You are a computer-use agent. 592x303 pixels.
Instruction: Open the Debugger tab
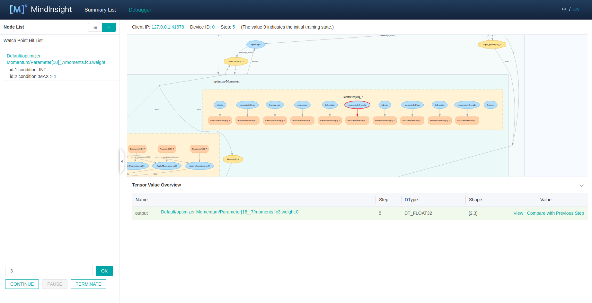(x=140, y=10)
